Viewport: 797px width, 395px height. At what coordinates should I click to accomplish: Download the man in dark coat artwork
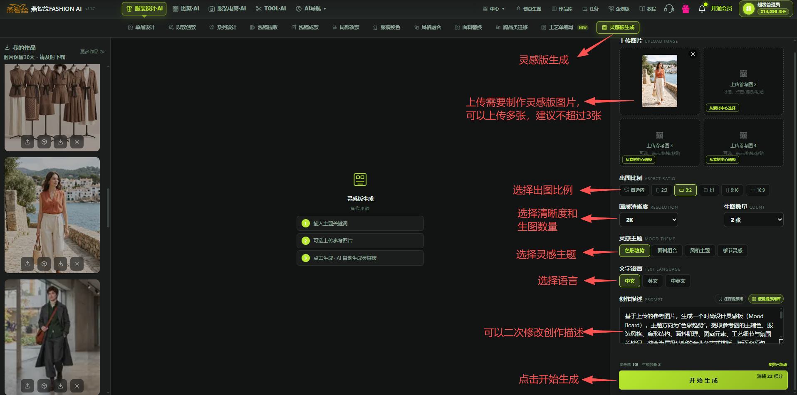point(60,386)
